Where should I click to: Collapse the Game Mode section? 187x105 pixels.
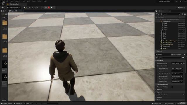click(156, 61)
